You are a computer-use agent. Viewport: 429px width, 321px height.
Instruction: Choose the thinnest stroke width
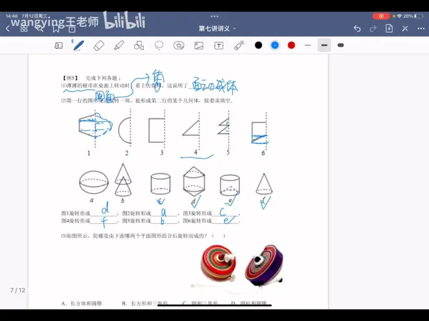308,45
